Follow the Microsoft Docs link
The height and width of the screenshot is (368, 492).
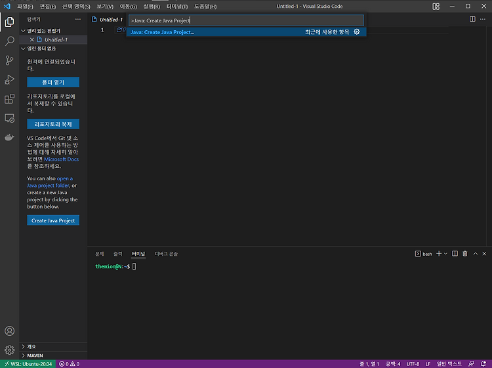(x=61, y=159)
